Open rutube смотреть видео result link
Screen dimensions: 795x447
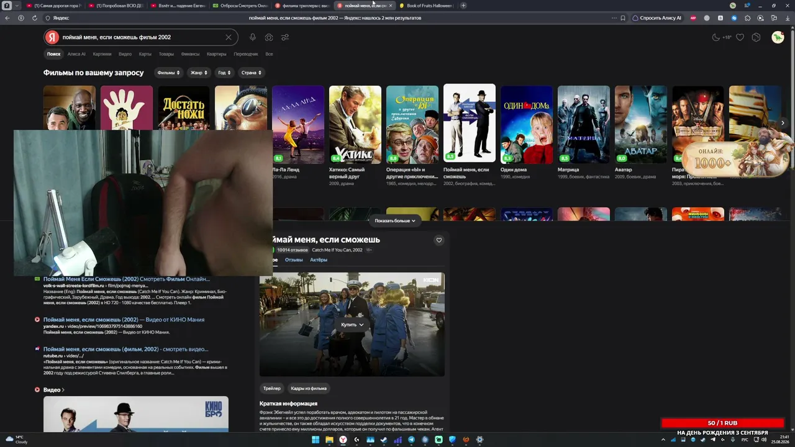point(125,350)
